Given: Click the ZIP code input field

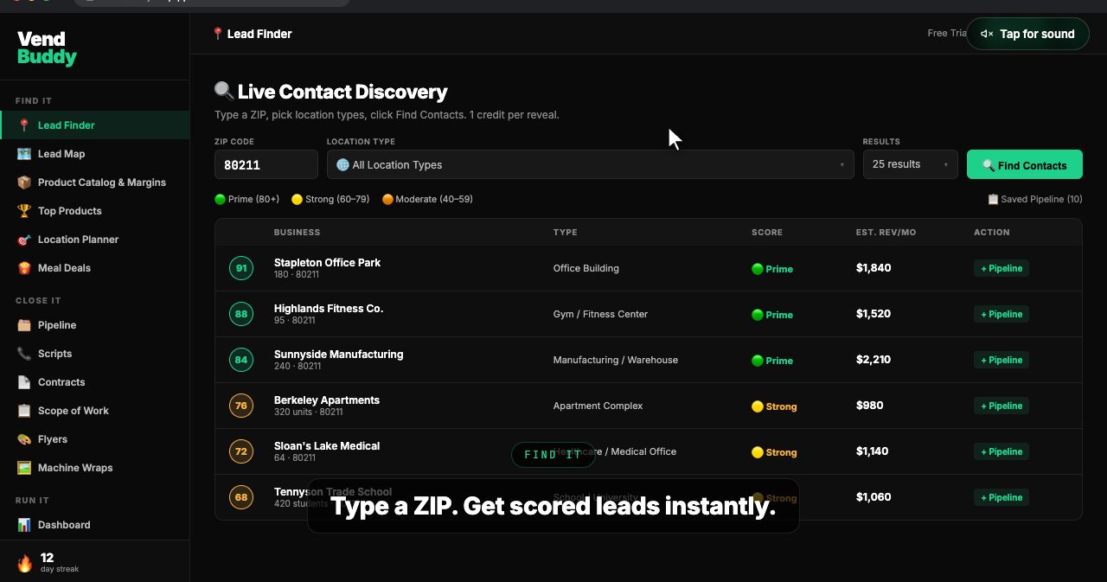Looking at the screenshot, I should click(266, 164).
